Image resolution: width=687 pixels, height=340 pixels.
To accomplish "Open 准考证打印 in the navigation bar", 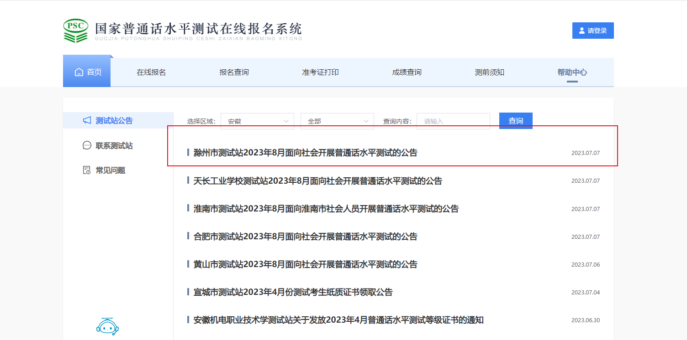I will (320, 72).
